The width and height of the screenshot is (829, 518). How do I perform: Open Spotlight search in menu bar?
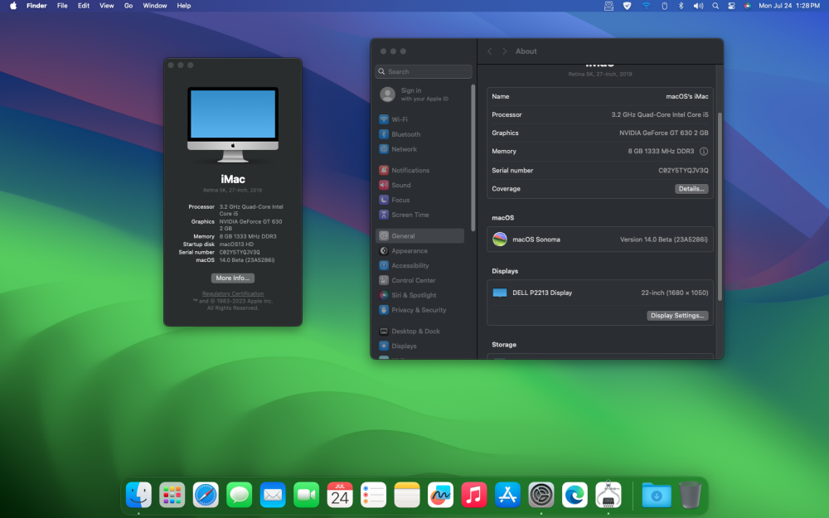(715, 6)
